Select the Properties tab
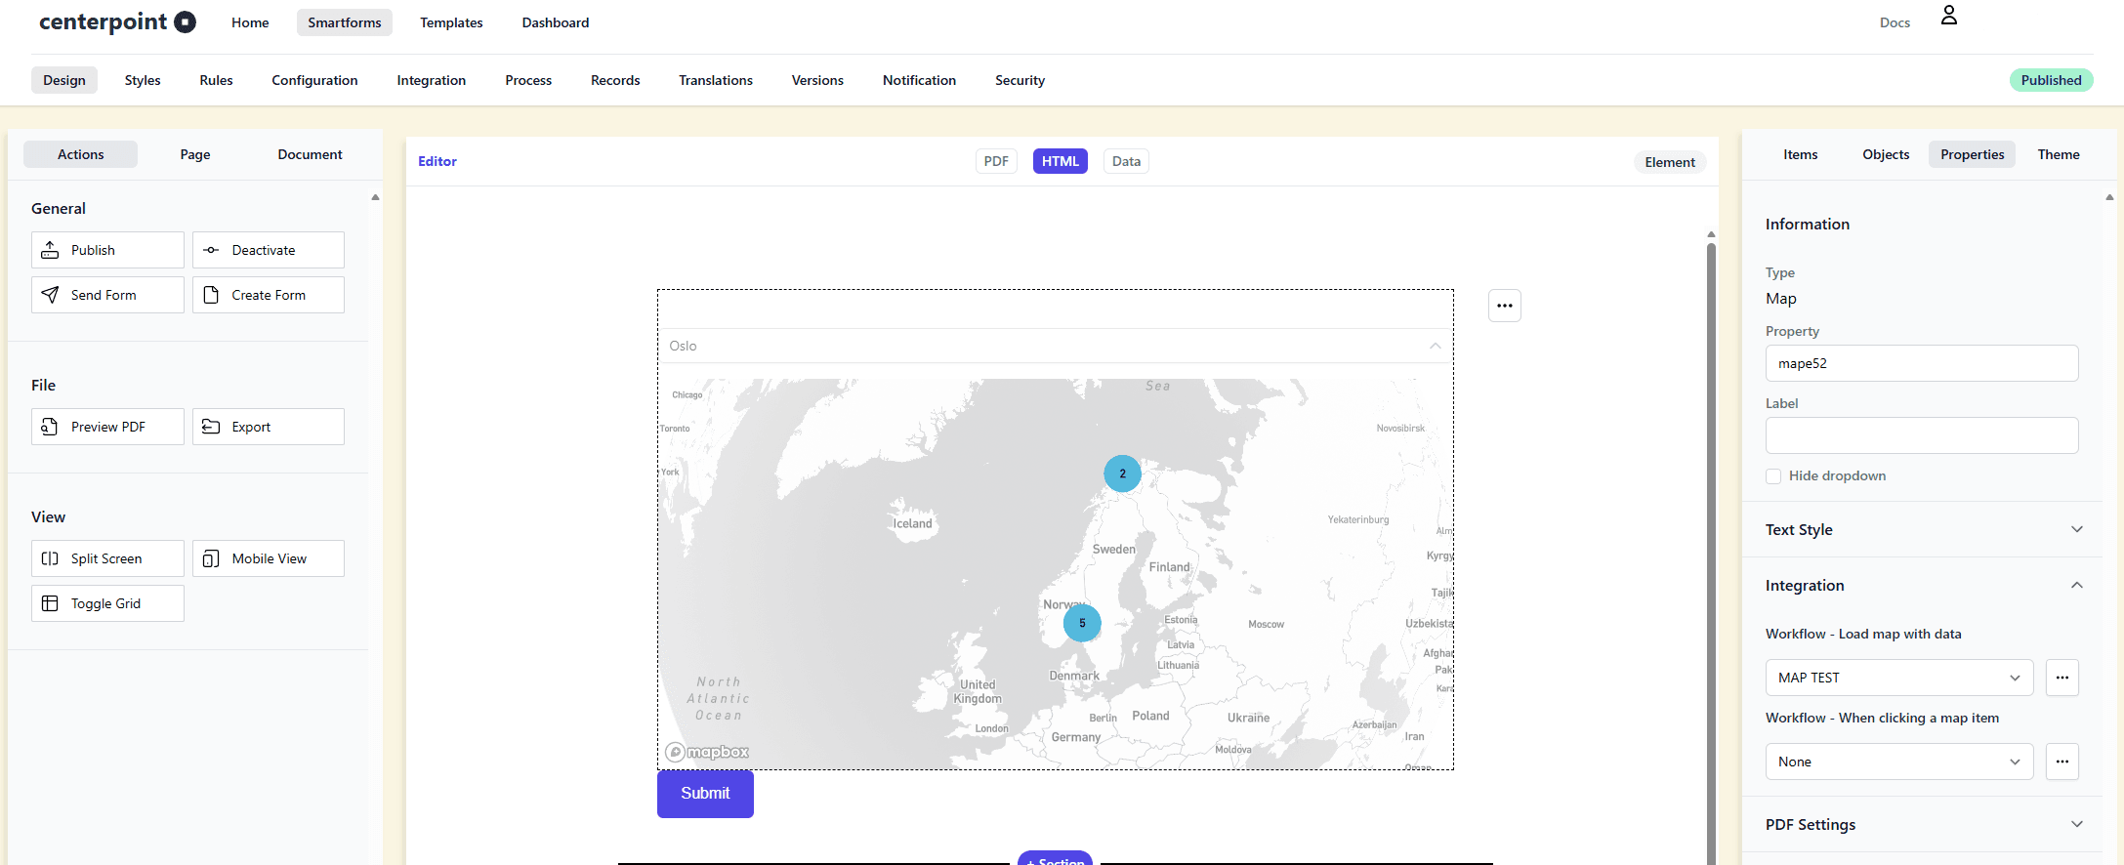The height and width of the screenshot is (865, 2124). click(x=1972, y=154)
